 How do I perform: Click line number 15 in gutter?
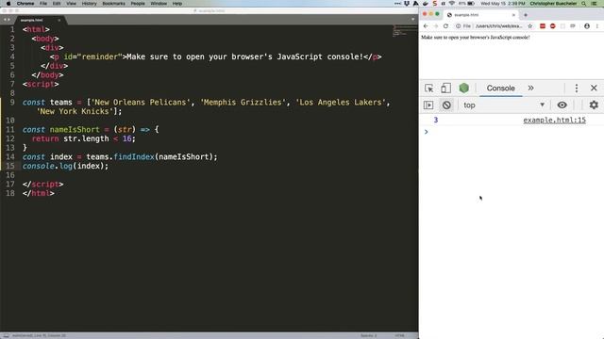(10, 166)
